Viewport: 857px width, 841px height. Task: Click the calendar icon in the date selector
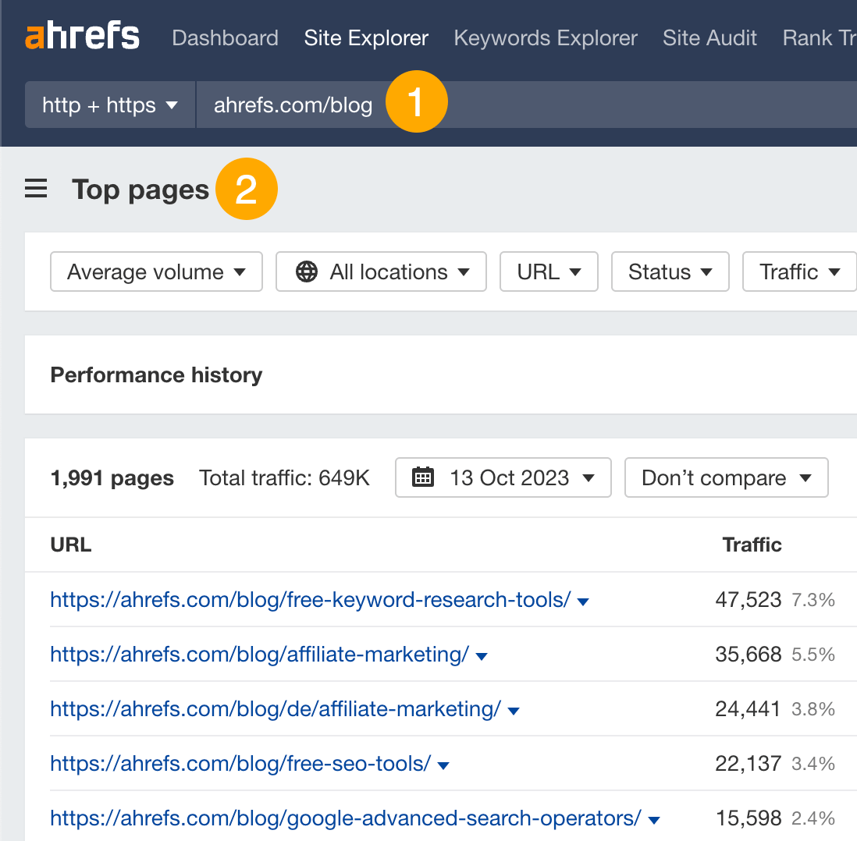tap(423, 477)
